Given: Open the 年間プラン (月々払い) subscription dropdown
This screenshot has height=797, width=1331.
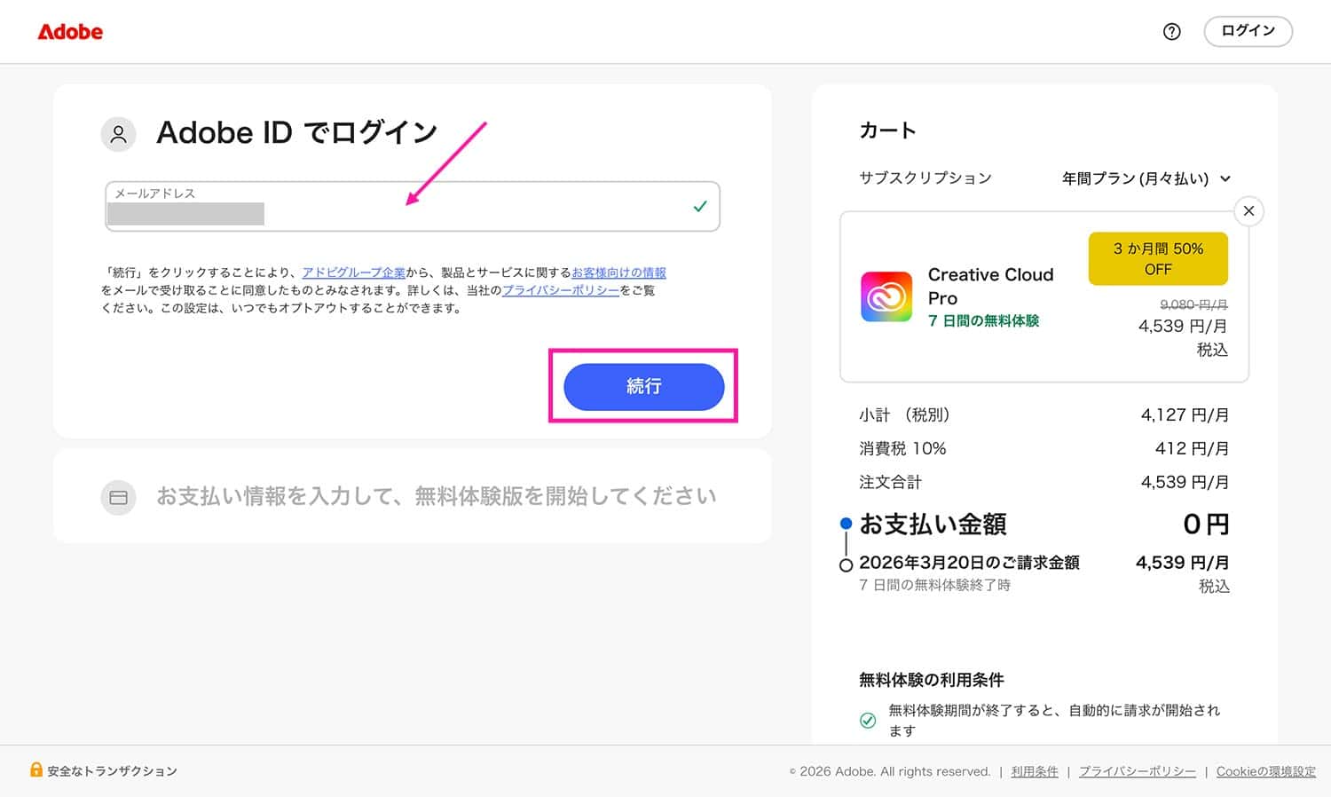Looking at the screenshot, I should click(x=1145, y=178).
